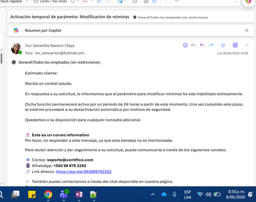Open Task View from the taskbar
Viewport: 256px width, 202px height.
[15, 194]
